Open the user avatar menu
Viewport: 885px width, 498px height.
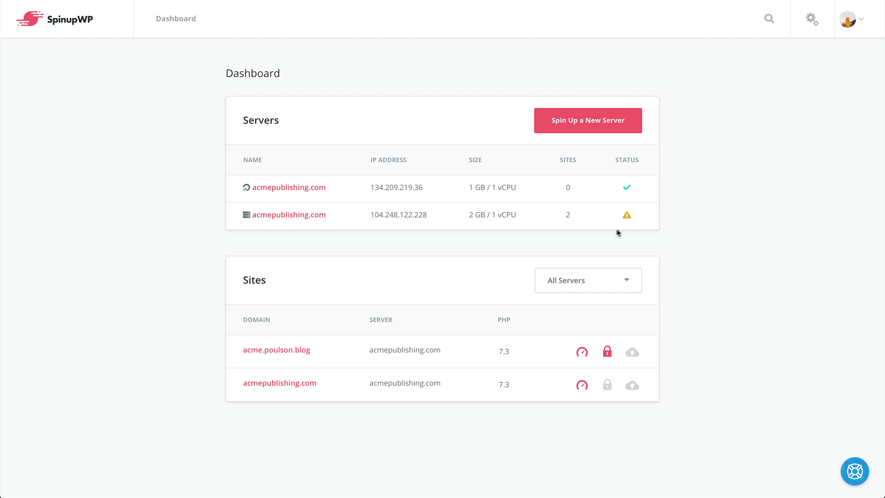(x=851, y=19)
